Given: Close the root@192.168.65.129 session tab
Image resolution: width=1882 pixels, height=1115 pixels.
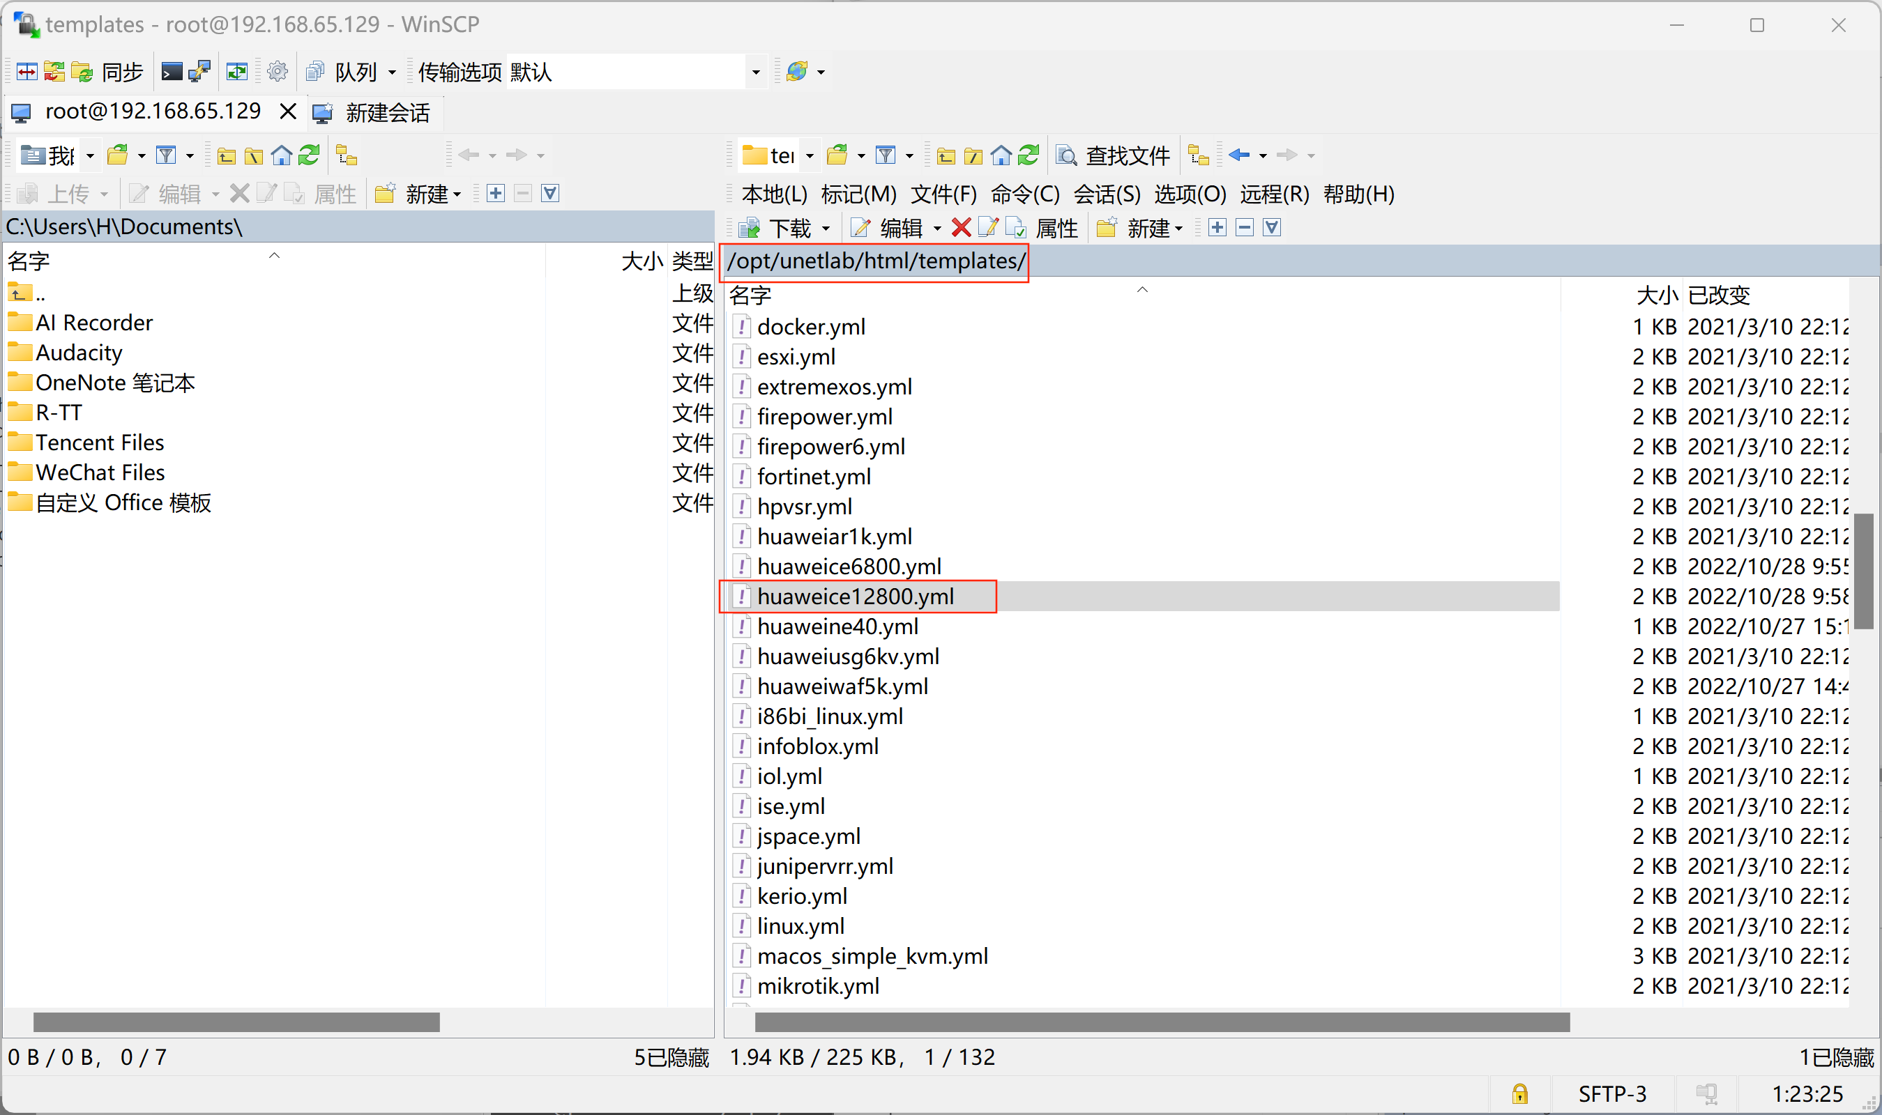Looking at the screenshot, I should pyautogui.click(x=287, y=112).
